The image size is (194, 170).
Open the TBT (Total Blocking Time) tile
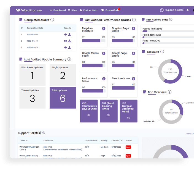coord(109,111)
